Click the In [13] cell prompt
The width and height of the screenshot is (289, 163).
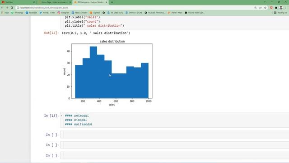51,116
